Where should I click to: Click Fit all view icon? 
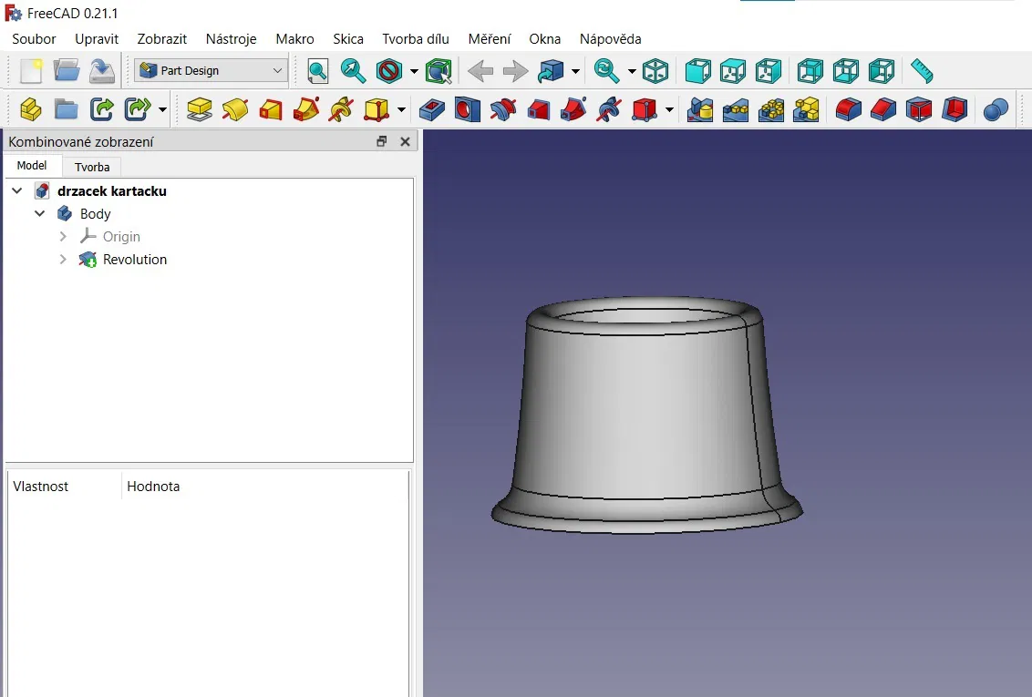click(x=317, y=71)
